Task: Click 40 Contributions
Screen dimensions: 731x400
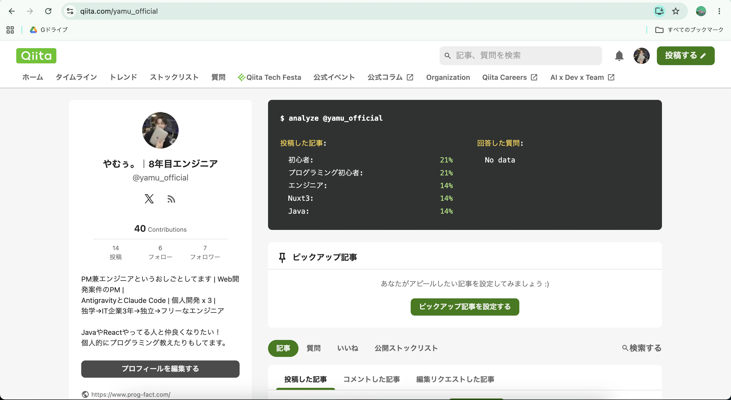Action: point(160,228)
